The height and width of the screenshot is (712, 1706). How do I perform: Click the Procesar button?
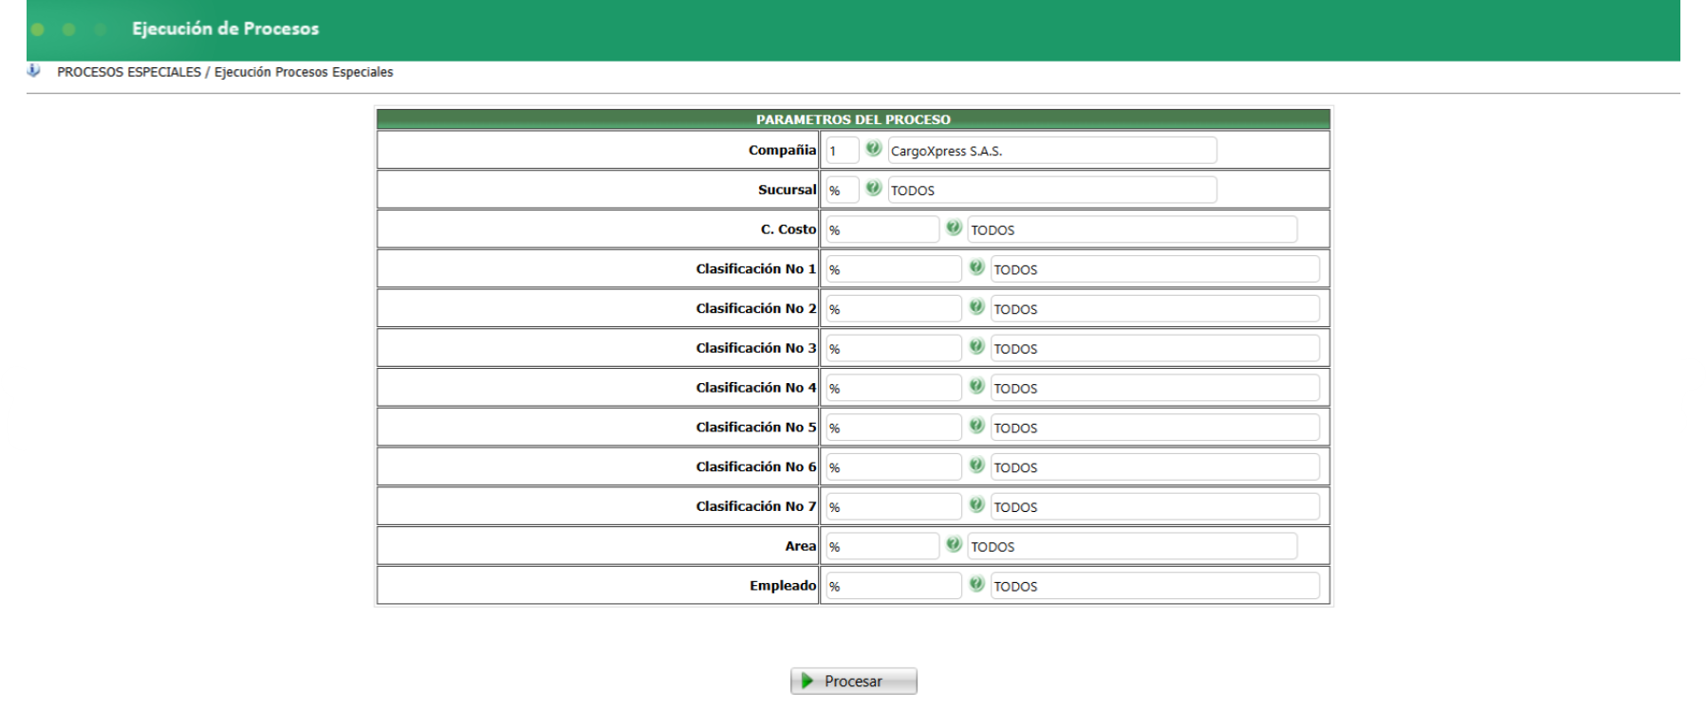tap(854, 681)
